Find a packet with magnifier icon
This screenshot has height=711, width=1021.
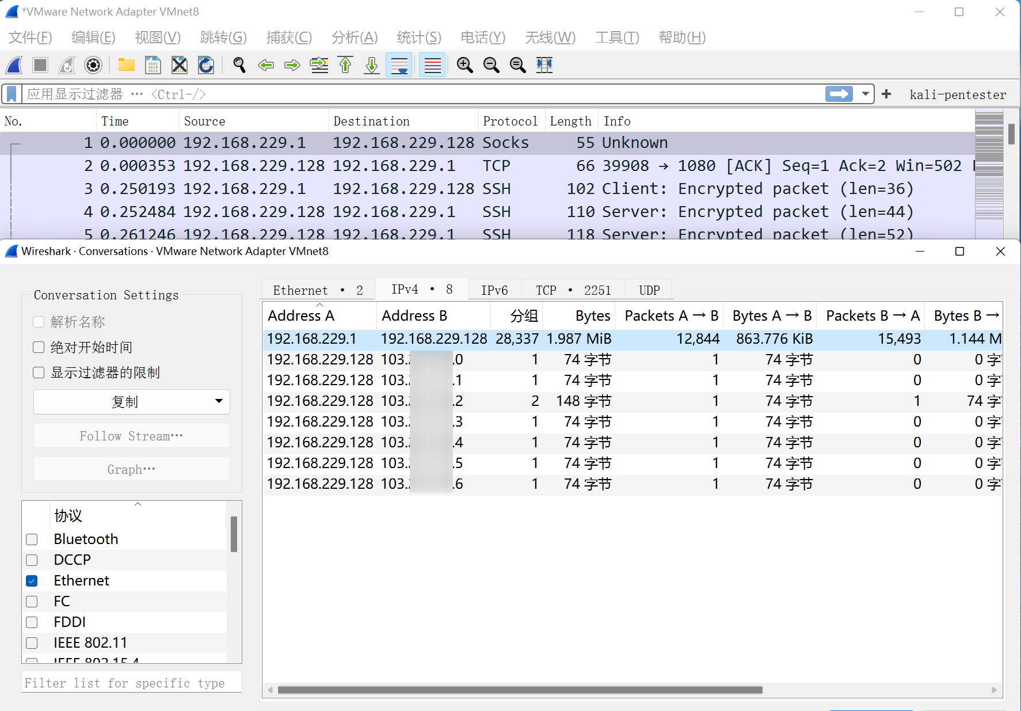click(239, 65)
